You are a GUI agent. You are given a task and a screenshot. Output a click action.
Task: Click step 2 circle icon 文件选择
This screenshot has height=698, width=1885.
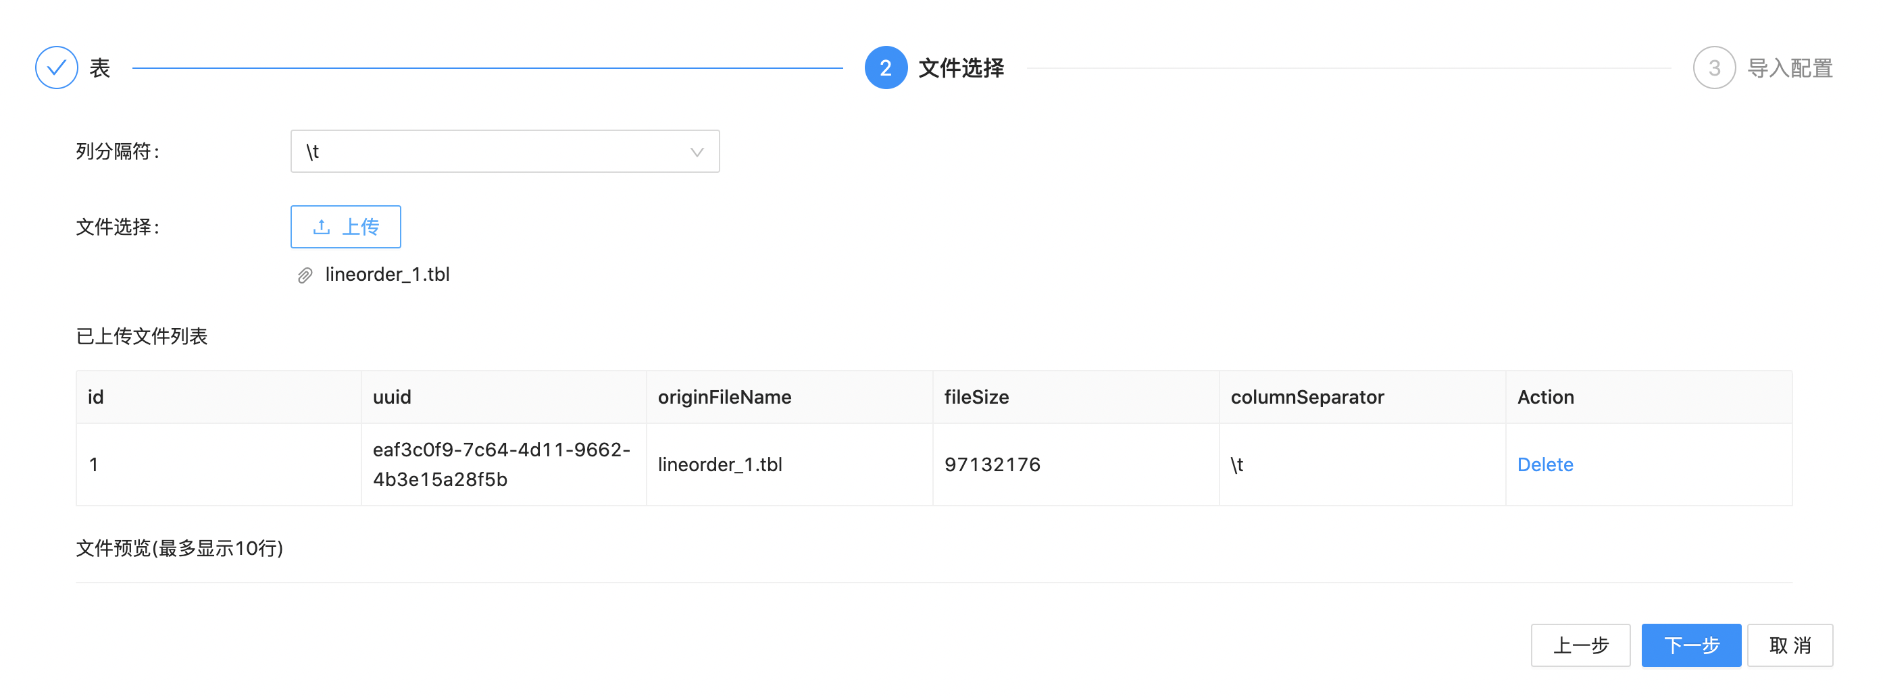(886, 68)
